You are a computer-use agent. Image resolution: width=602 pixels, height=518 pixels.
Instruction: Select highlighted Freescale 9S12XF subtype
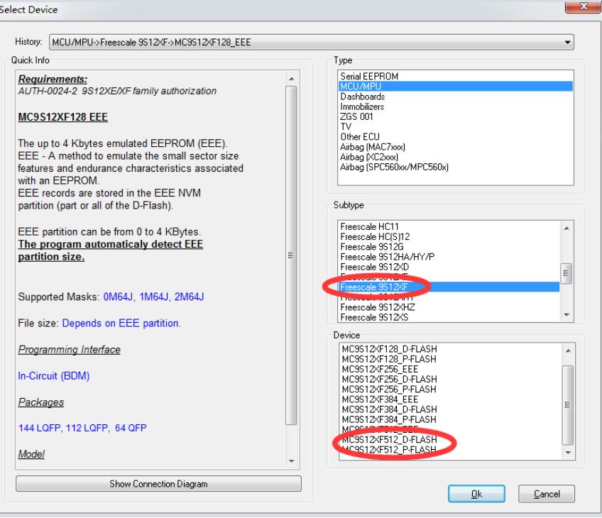point(449,287)
